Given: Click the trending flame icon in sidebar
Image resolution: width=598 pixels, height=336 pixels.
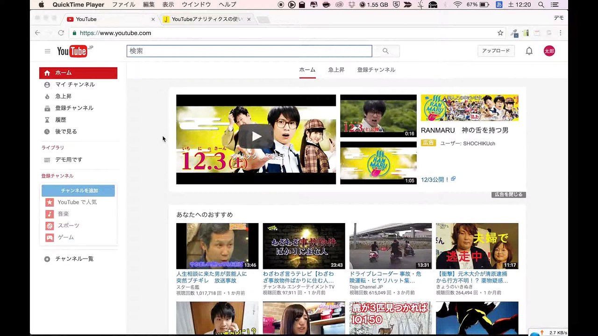Looking at the screenshot, I should [x=47, y=97].
